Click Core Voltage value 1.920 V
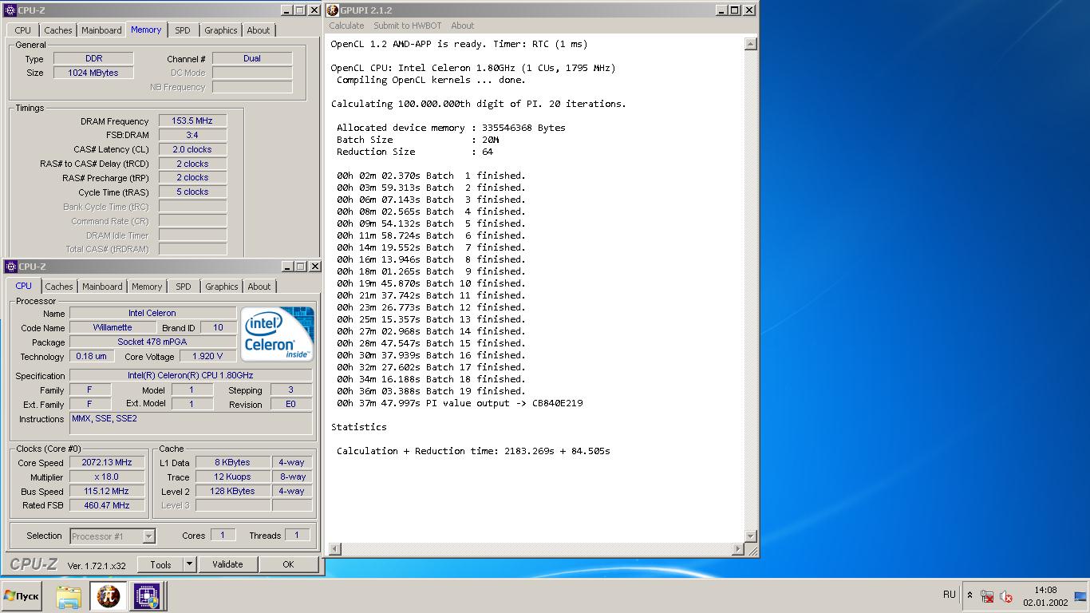The image size is (1090, 613). pos(207,356)
